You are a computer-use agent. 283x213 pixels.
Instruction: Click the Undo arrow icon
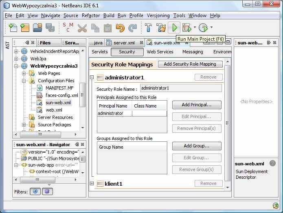click(120, 28)
